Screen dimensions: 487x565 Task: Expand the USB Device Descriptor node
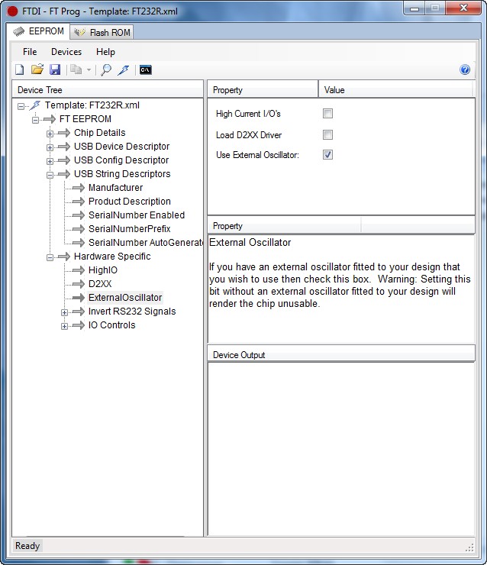(x=50, y=147)
